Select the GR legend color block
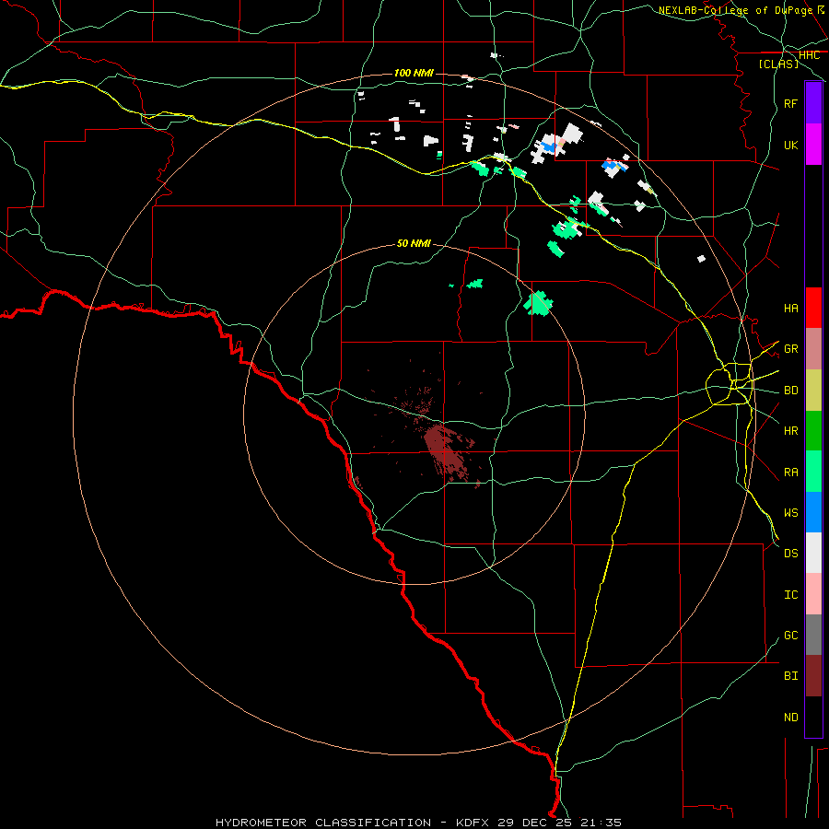829x829 pixels. [x=813, y=349]
